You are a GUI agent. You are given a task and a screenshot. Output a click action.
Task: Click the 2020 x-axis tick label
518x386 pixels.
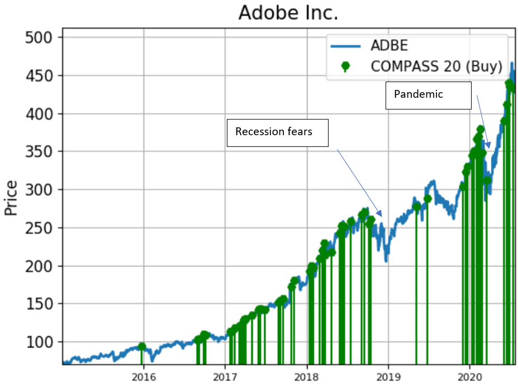(x=469, y=377)
